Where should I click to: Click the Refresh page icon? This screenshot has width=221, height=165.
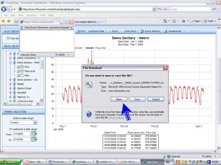tap(160, 9)
